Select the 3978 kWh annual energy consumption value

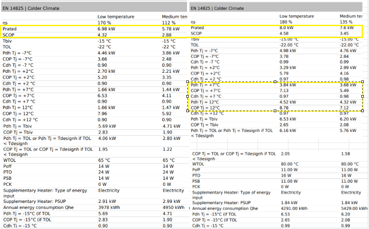tap(109, 208)
